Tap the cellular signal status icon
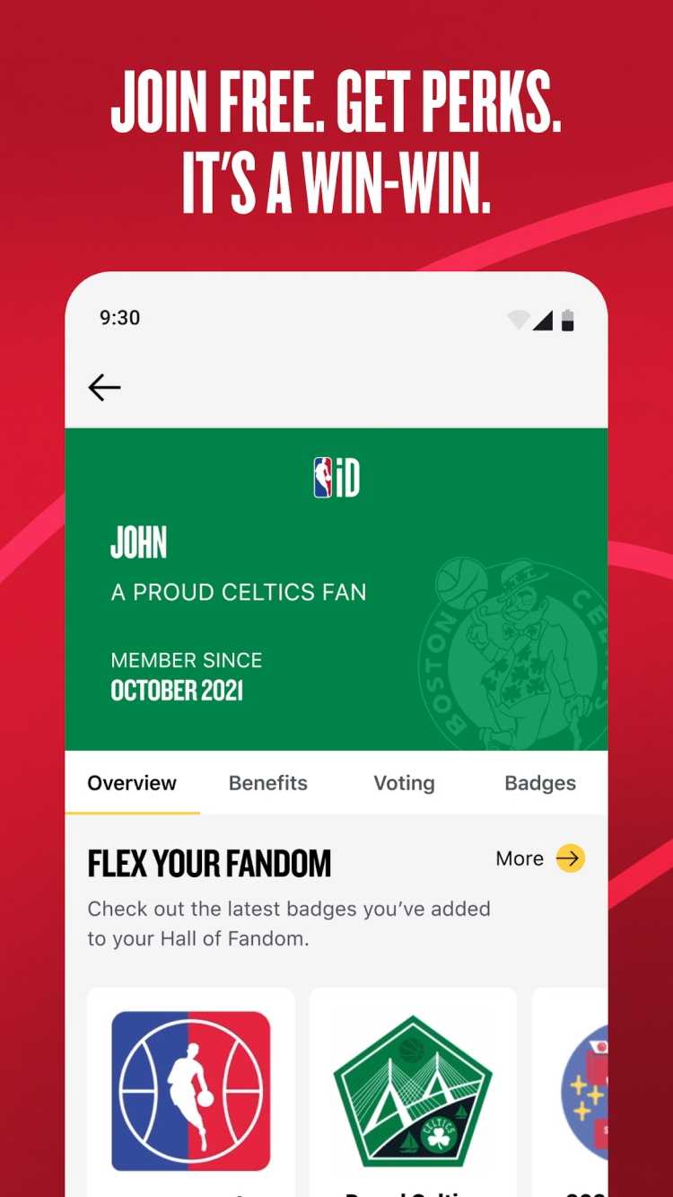This screenshot has height=1197, width=673. (x=543, y=320)
